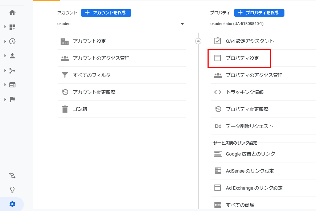This screenshot has width=316, height=211.
Task: Open the okuden account dropdown
Action: (121, 24)
